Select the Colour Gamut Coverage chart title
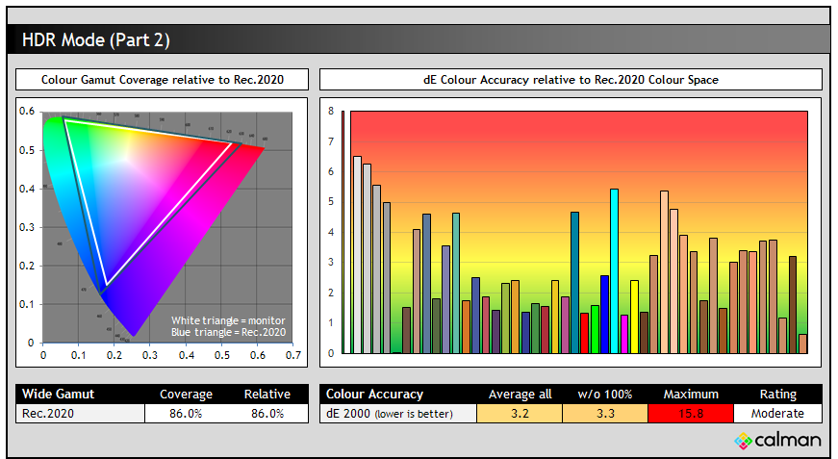 click(x=162, y=80)
